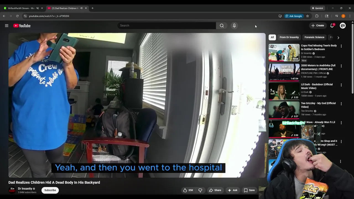The image size is (354, 199).
Task: Open Cops Find Missing Teen's Body thumbnail
Action: coord(284,53)
